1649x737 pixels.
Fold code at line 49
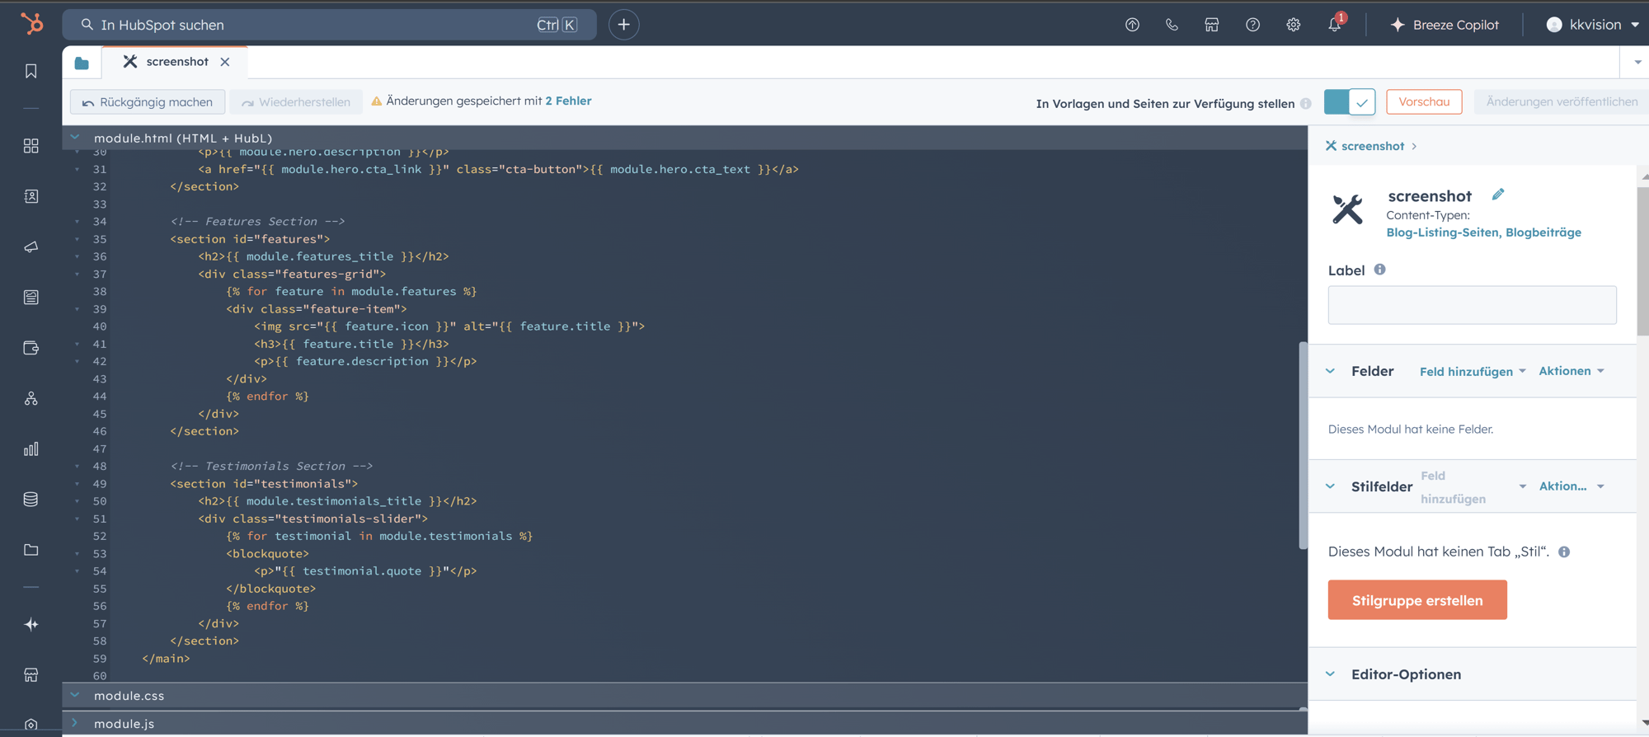(x=78, y=484)
